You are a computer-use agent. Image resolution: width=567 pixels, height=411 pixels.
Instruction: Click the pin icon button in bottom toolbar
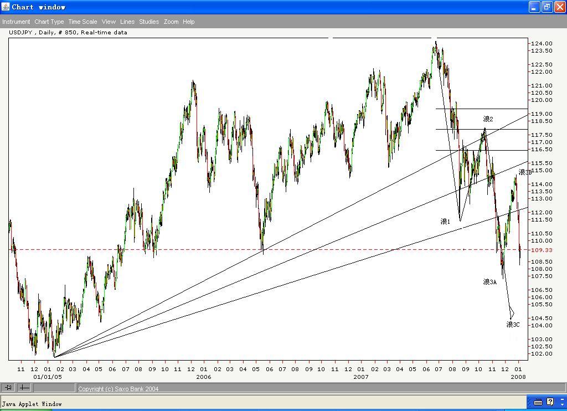pos(8,388)
